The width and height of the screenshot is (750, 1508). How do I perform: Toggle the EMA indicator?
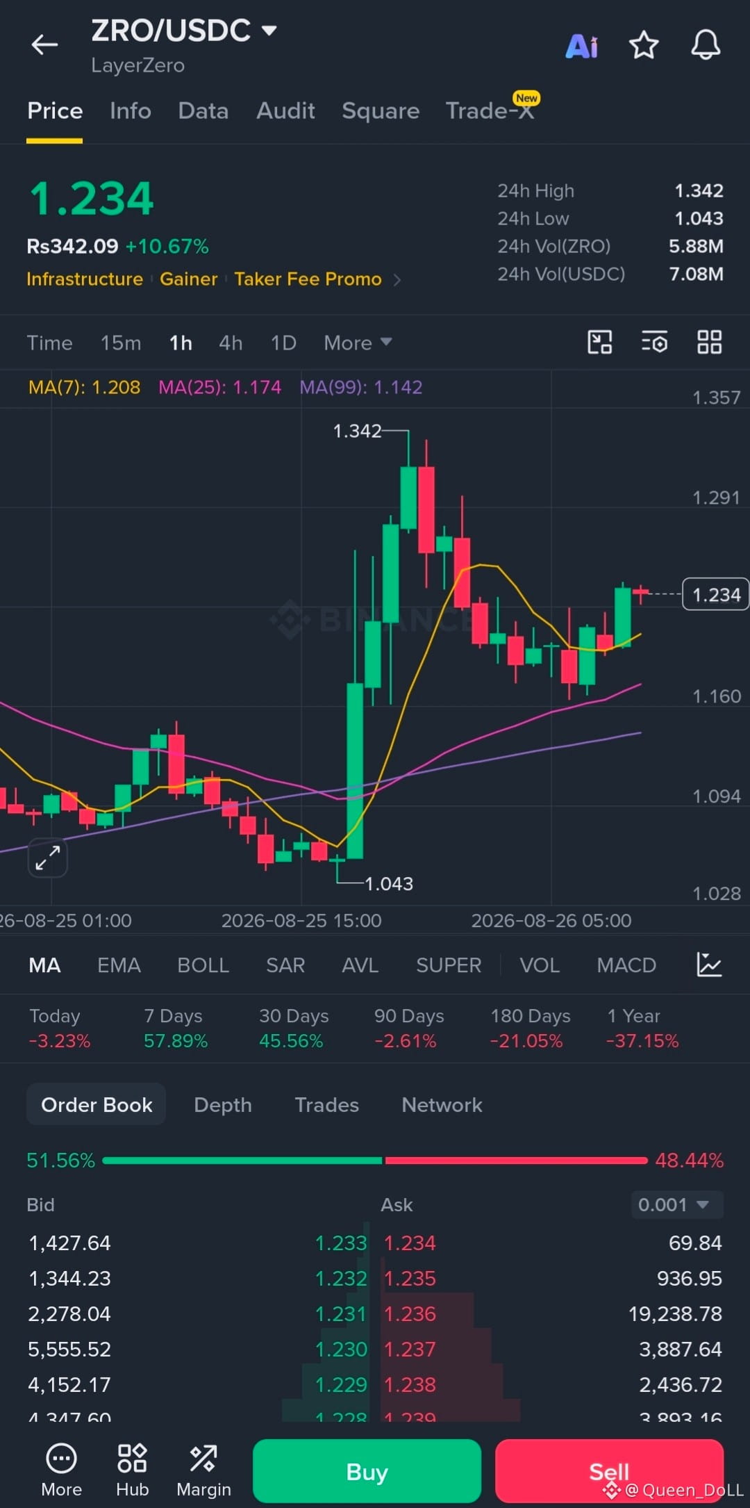(119, 965)
